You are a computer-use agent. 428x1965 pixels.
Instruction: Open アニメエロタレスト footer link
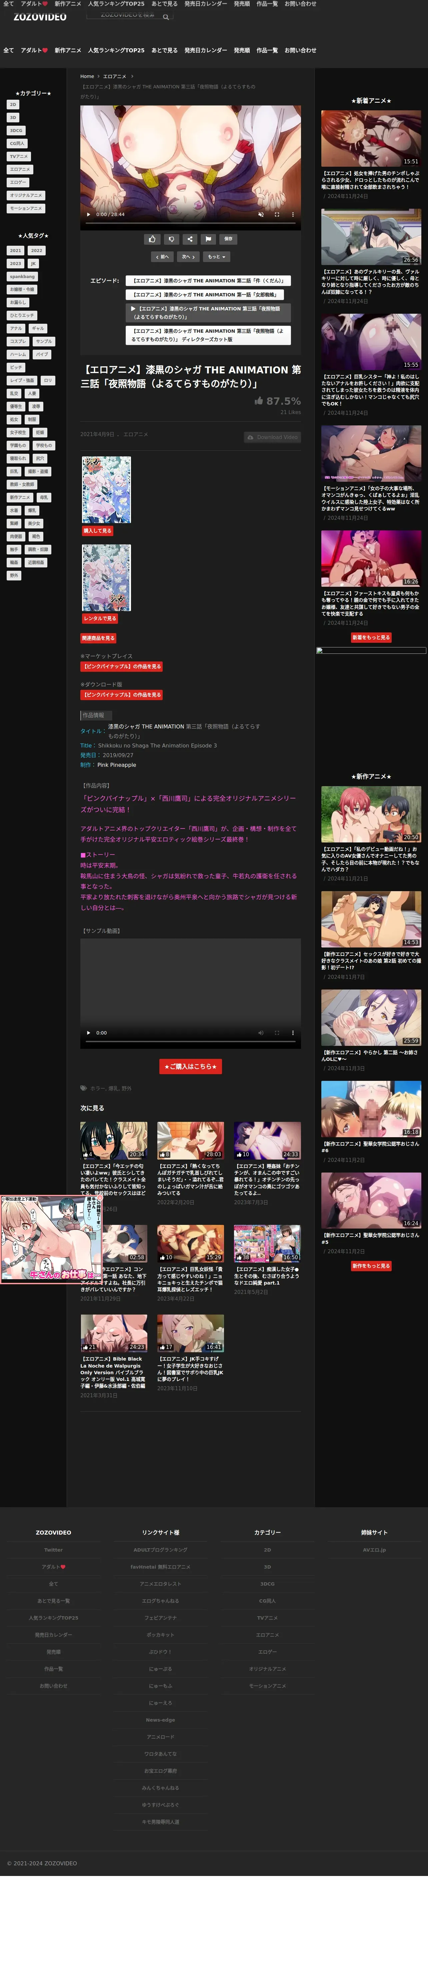click(160, 1584)
